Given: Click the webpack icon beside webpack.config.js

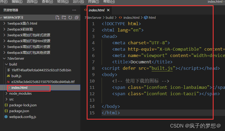Looking at the screenshot, I should [6, 117].
